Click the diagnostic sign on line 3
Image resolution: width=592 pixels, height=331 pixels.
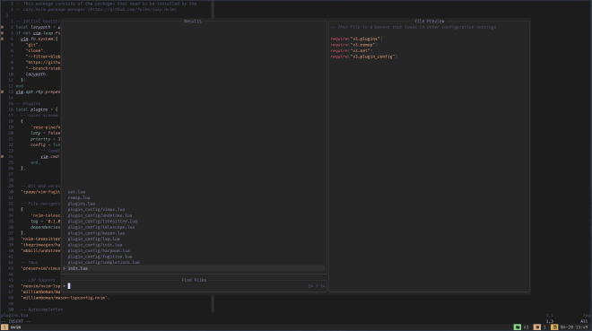(x=3, y=33)
